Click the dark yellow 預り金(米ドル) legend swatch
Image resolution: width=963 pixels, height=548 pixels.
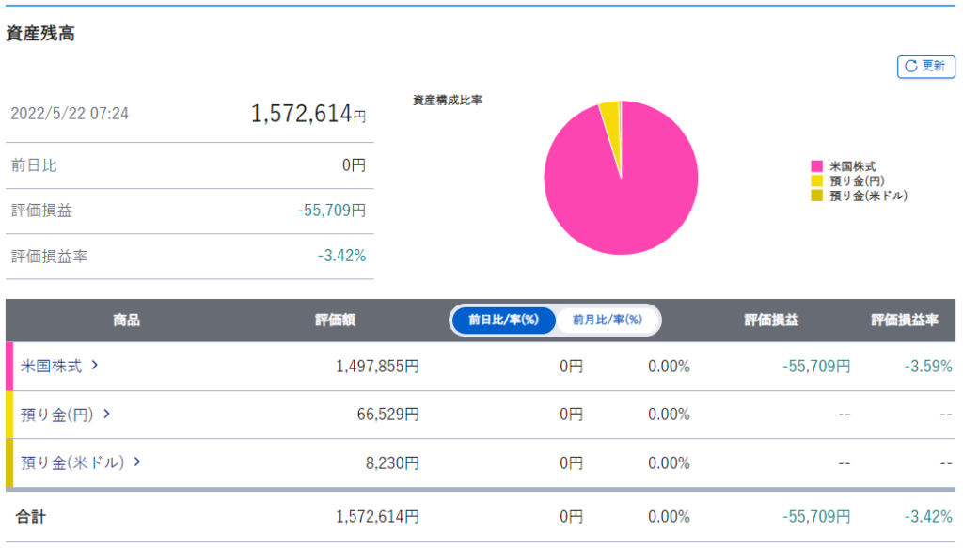[x=816, y=196]
